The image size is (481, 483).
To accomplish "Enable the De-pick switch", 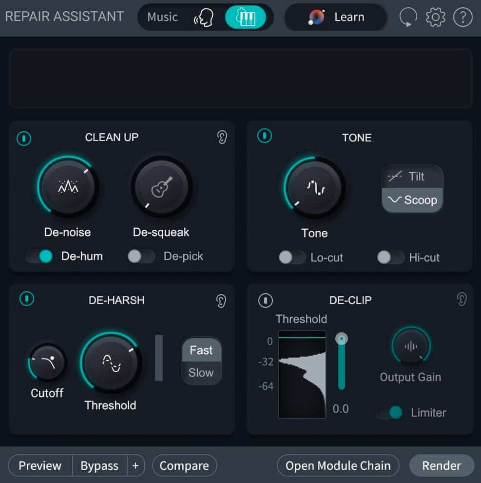I will pos(141,256).
